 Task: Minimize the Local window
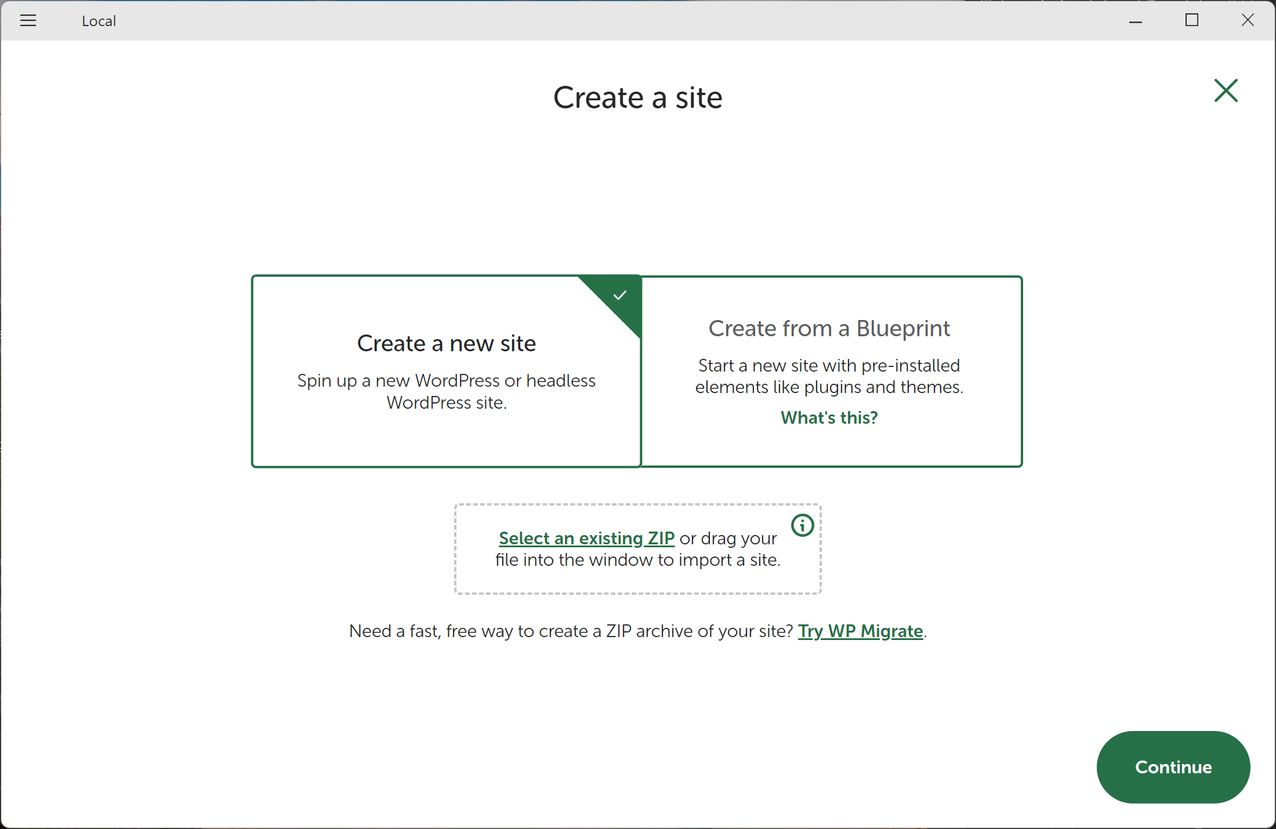pyautogui.click(x=1135, y=21)
